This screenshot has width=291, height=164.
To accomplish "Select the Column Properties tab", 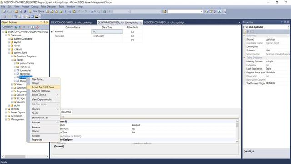I will point(66,112).
